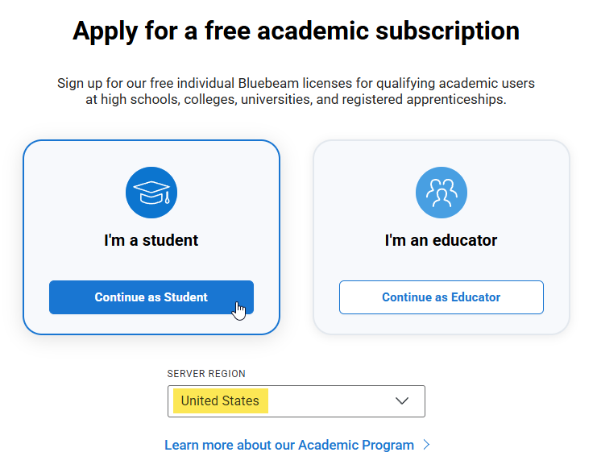Click the Bluebeam licenses description paragraph

point(296,83)
